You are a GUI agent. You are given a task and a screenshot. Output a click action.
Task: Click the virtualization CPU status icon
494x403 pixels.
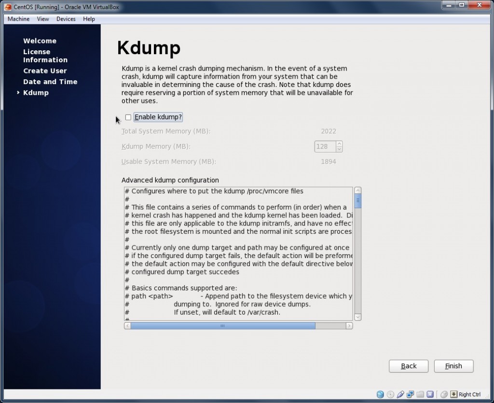(430, 394)
